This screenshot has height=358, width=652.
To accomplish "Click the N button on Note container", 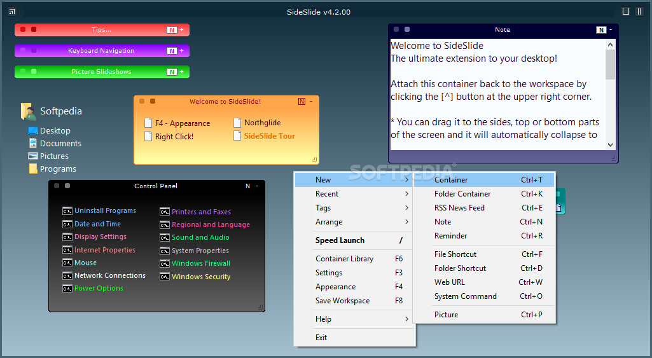I will coord(601,30).
